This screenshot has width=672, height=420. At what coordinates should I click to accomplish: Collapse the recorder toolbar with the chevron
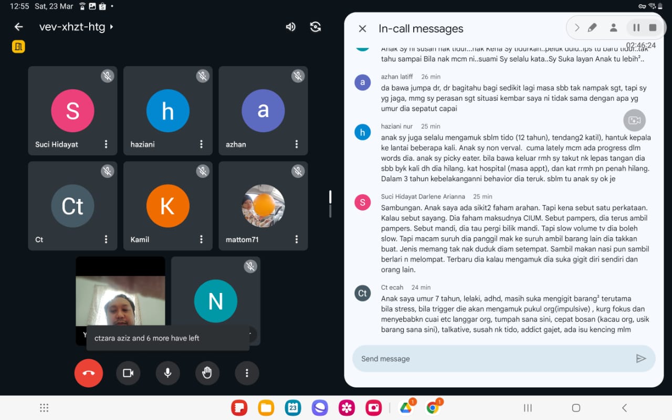pos(577,28)
